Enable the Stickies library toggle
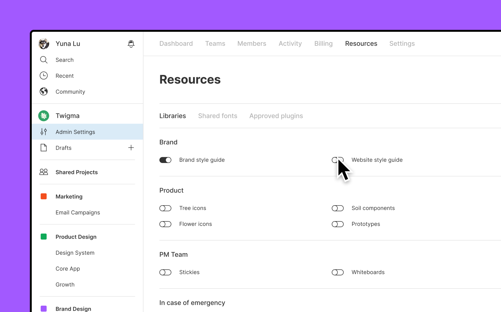 point(165,272)
